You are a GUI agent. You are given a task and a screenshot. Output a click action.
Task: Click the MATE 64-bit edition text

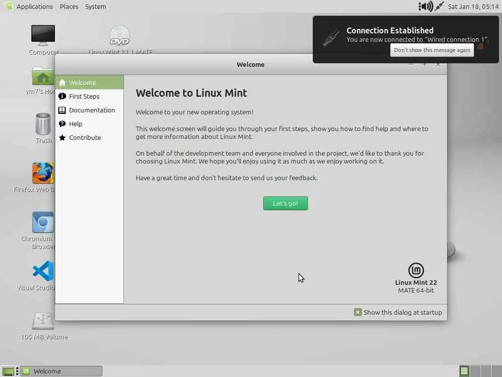(416, 291)
